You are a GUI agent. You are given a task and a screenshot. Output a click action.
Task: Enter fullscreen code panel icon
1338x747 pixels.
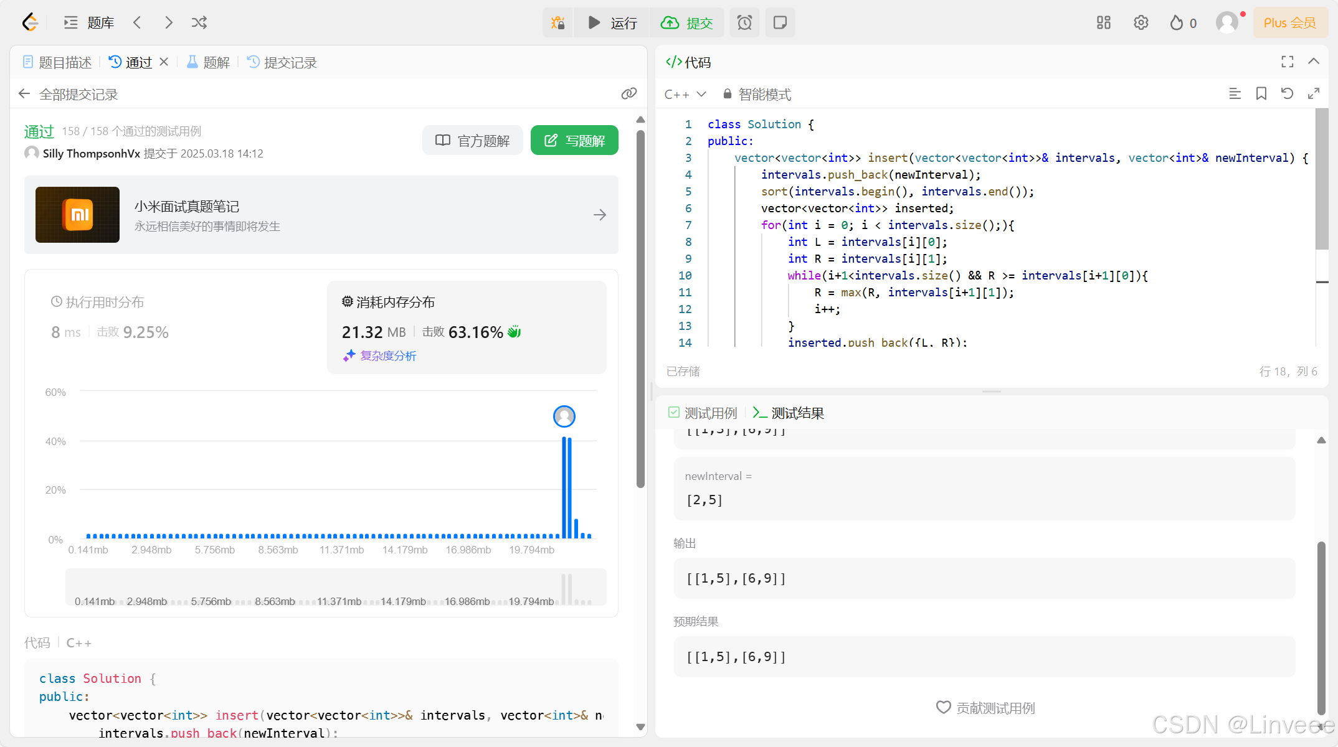click(x=1288, y=62)
